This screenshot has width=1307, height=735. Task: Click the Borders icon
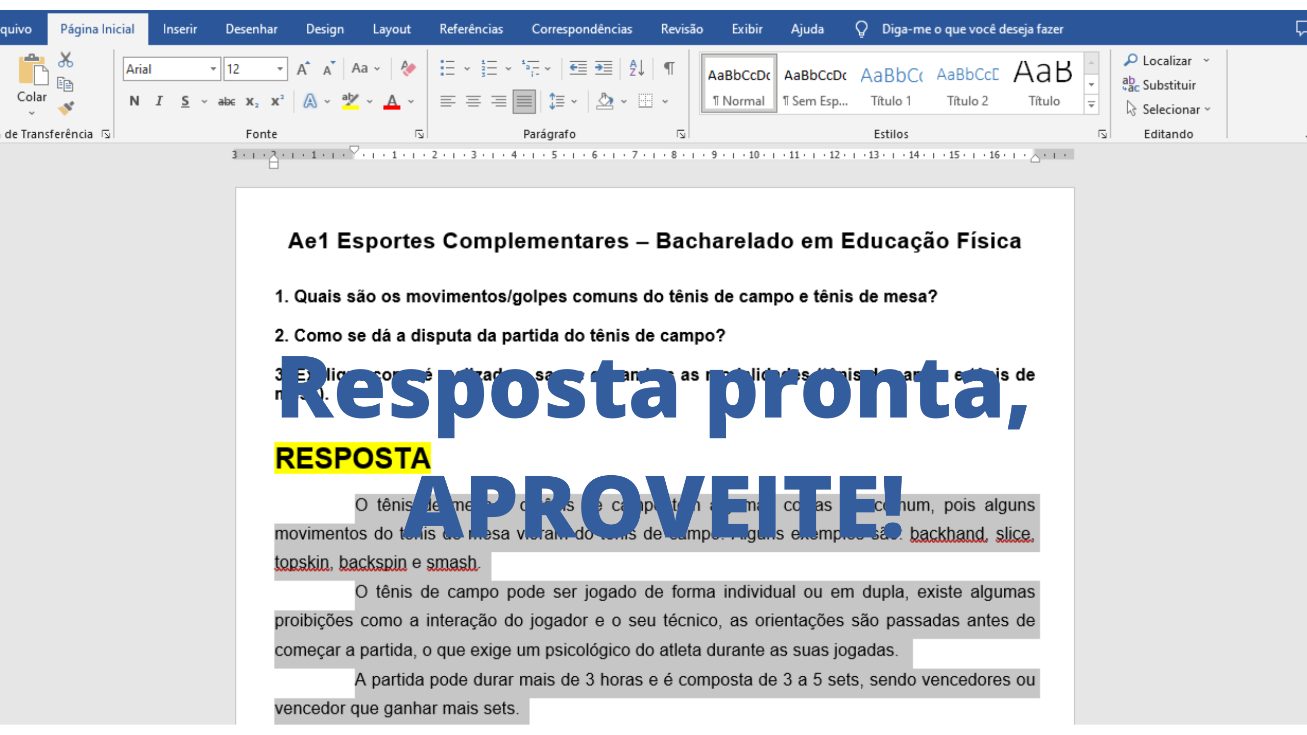click(x=645, y=101)
